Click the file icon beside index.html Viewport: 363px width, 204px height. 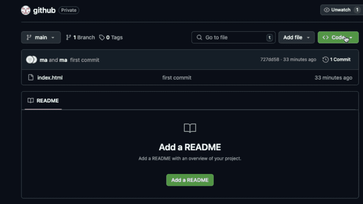pyautogui.click(x=31, y=77)
